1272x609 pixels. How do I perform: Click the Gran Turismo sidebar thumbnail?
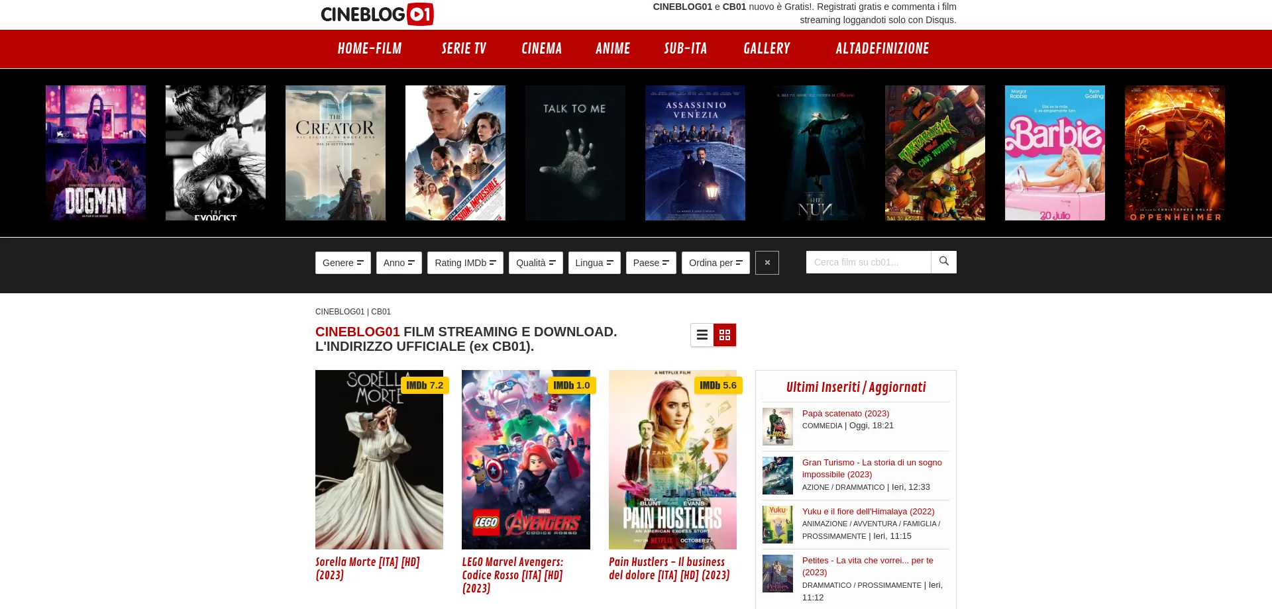(x=777, y=475)
